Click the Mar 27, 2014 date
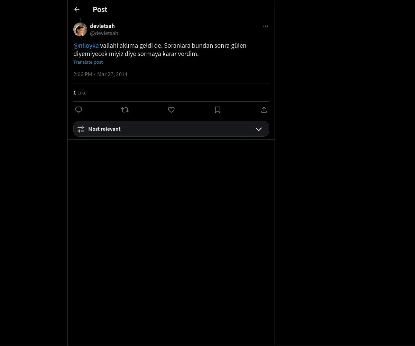Image resolution: width=415 pixels, height=346 pixels. click(112, 74)
